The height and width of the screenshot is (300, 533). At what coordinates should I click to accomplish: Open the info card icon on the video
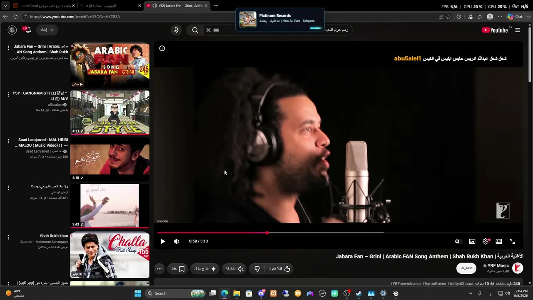pyautogui.click(x=162, y=48)
